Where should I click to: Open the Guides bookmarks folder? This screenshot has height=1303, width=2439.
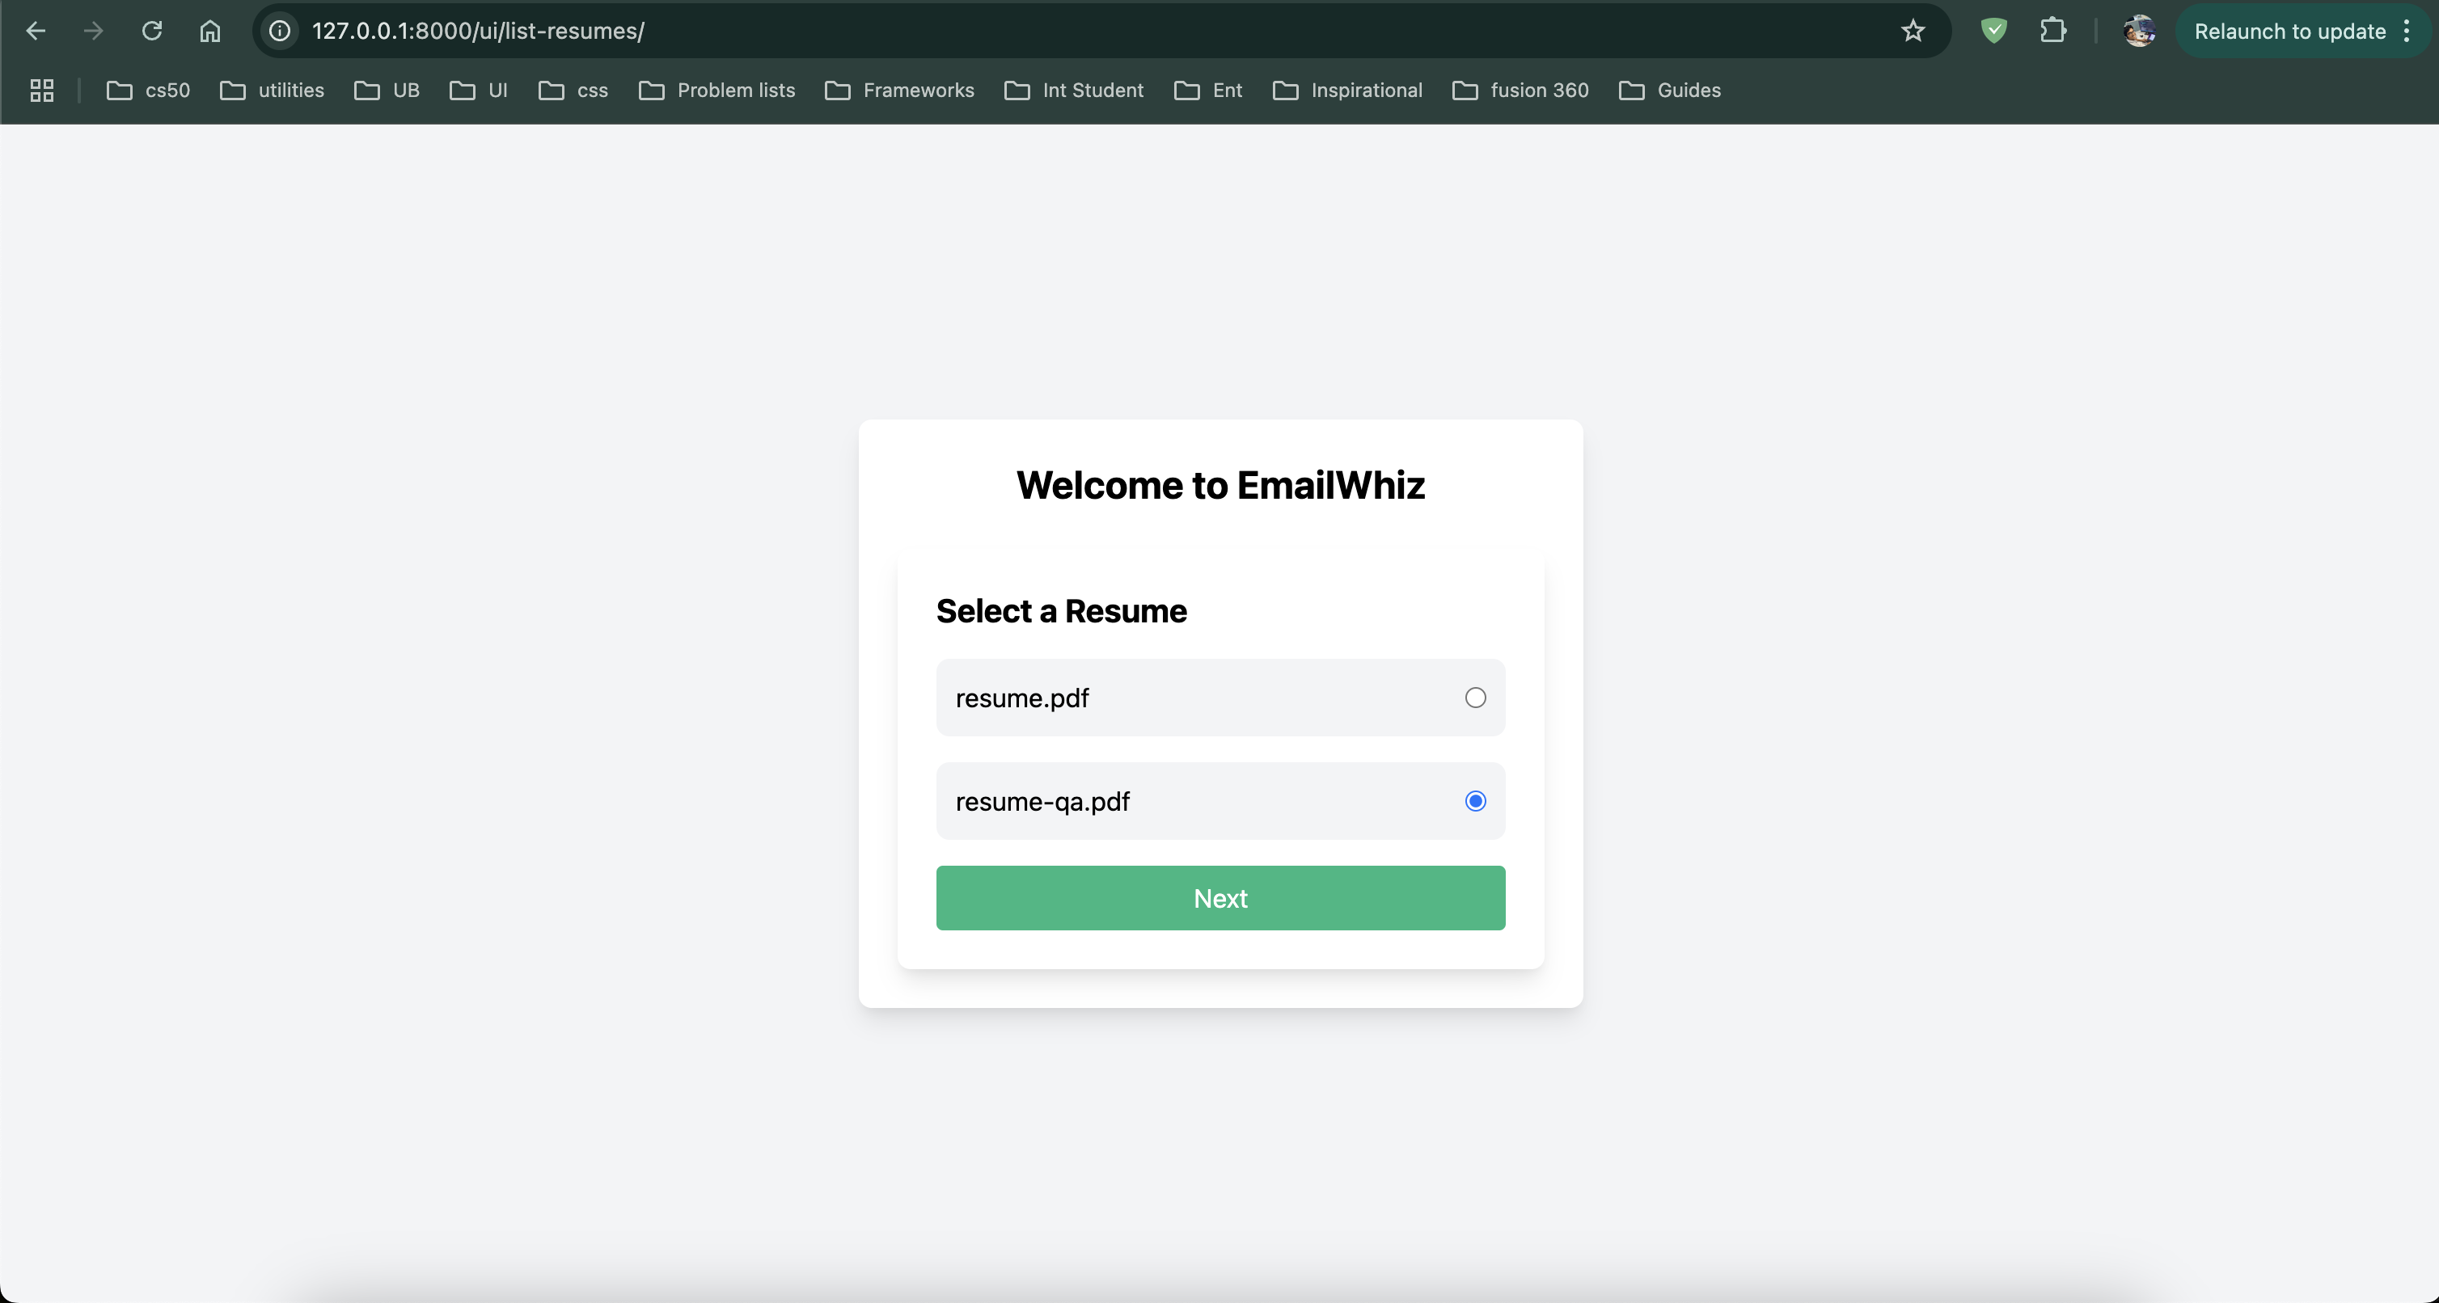point(1670,91)
